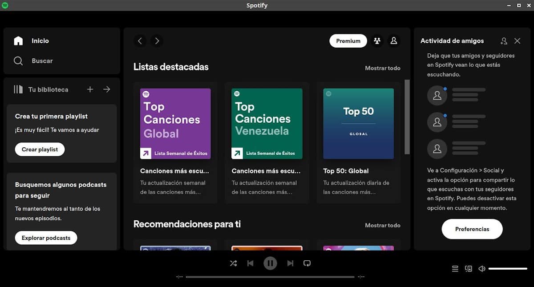Mute volume with speaker icon
The height and width of the screenshot is (287, 534).
[481, 269]
